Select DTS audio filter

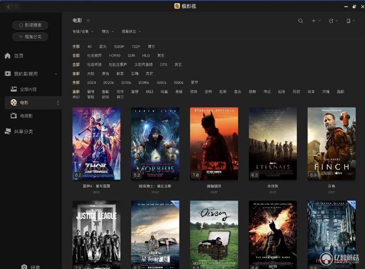[164, 64]
